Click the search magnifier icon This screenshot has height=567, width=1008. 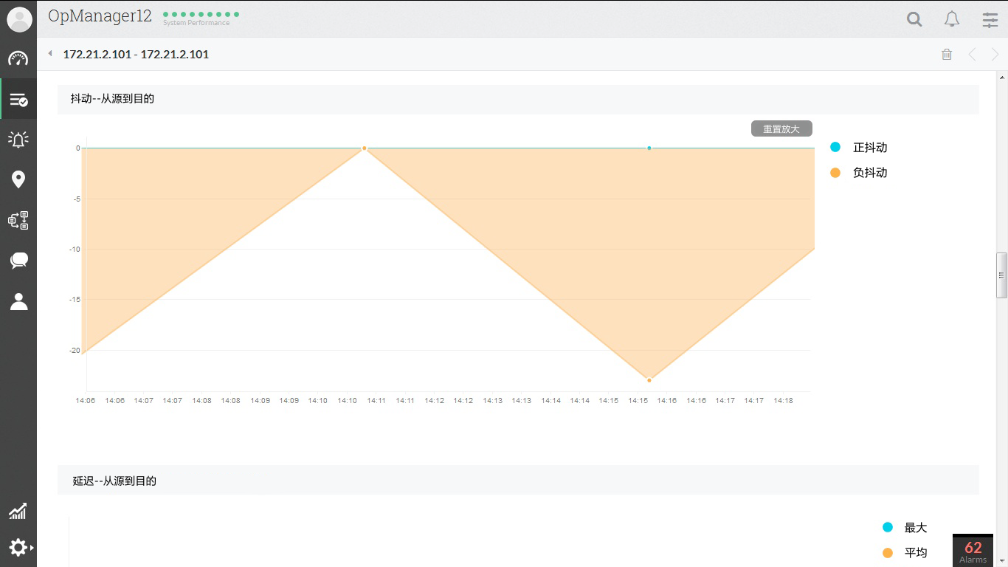click(914, 20)
